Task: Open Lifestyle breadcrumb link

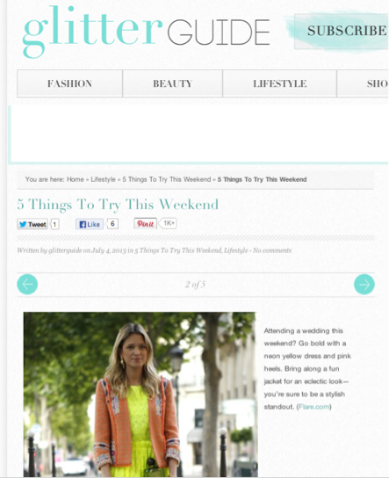Action: 103,179
